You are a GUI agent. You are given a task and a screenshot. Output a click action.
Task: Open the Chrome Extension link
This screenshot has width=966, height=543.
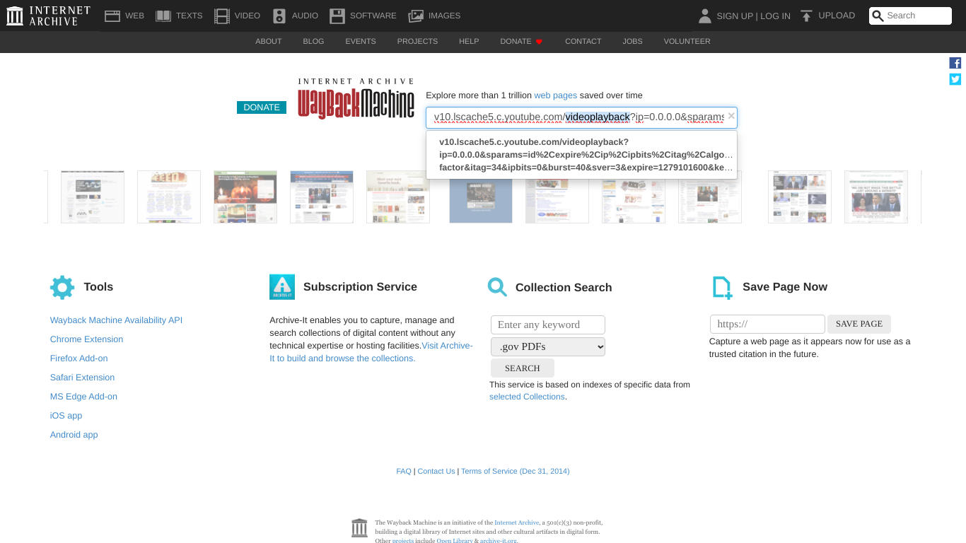click(x=86, y=339)
